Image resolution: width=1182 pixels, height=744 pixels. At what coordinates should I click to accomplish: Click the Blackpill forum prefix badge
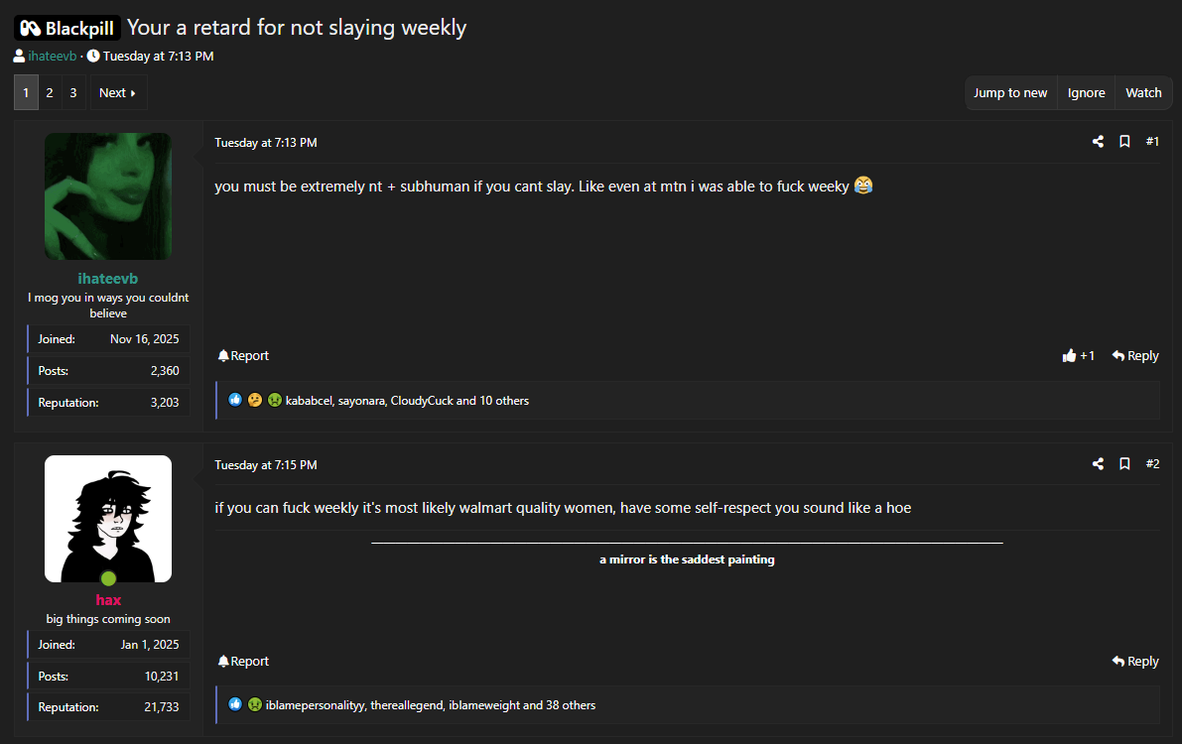click(x=67, y=28)
